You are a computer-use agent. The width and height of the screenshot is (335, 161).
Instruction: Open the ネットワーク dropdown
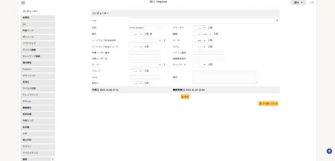coord(200,65)
